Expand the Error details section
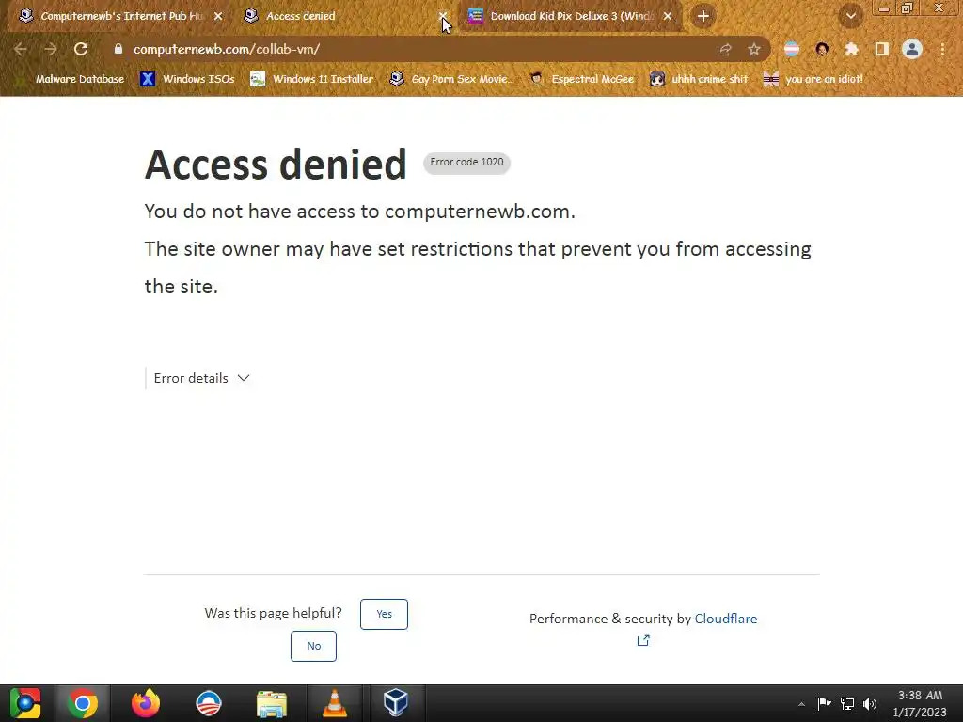The width and height of the screenshot is (963, 722). pos(201,378)
